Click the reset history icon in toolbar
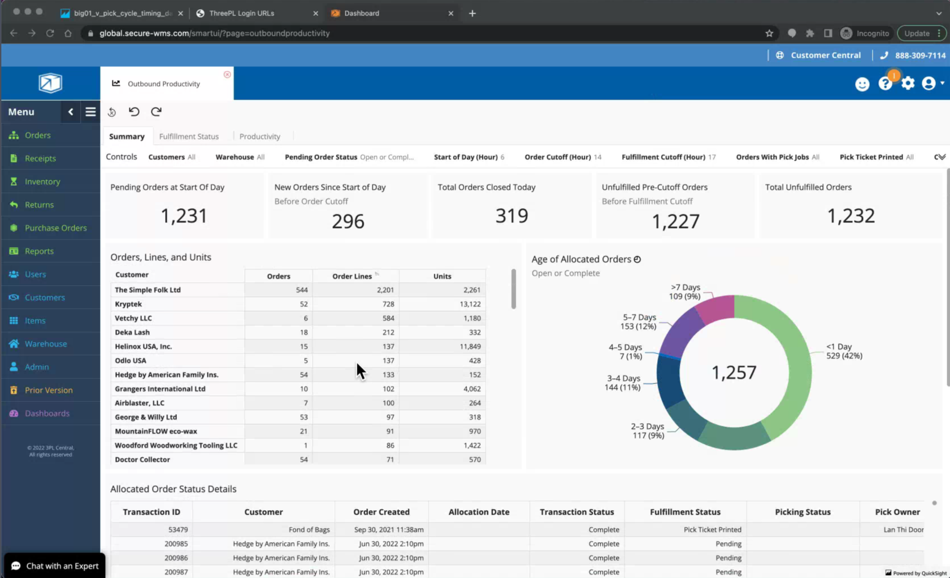This screenshot has height=578, width=950. pyautogui.click(x=112, y=112)
